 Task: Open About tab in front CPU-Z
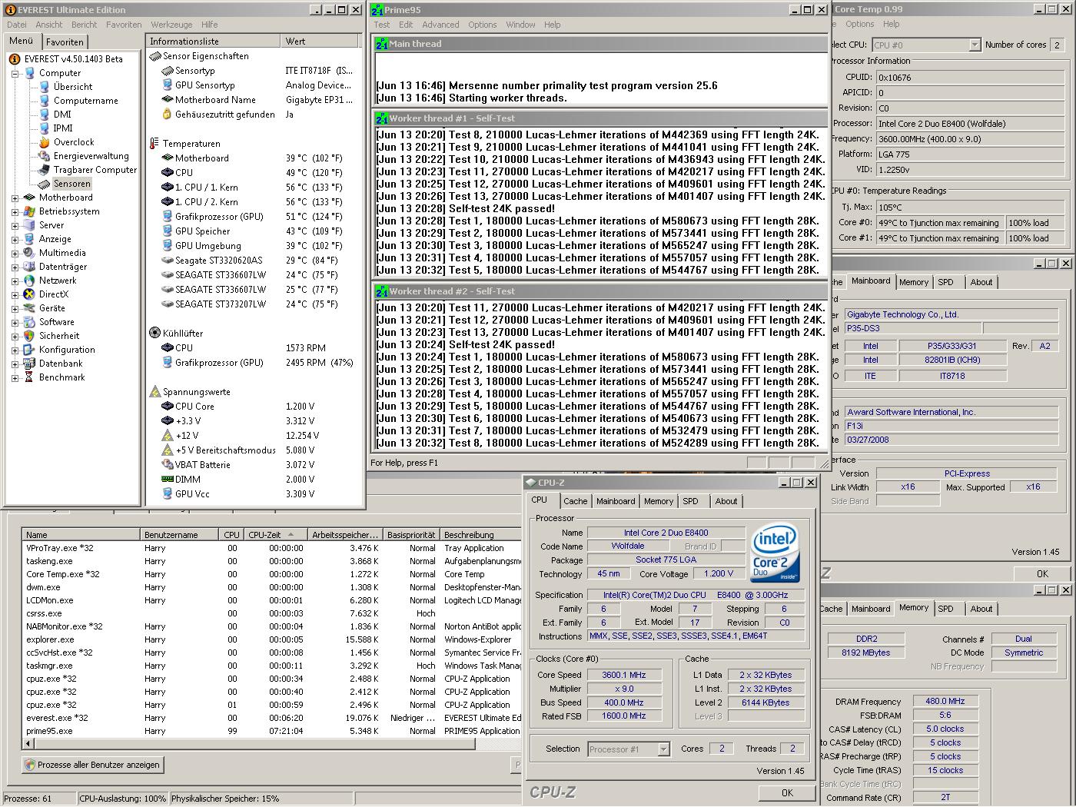click(726, 501)
